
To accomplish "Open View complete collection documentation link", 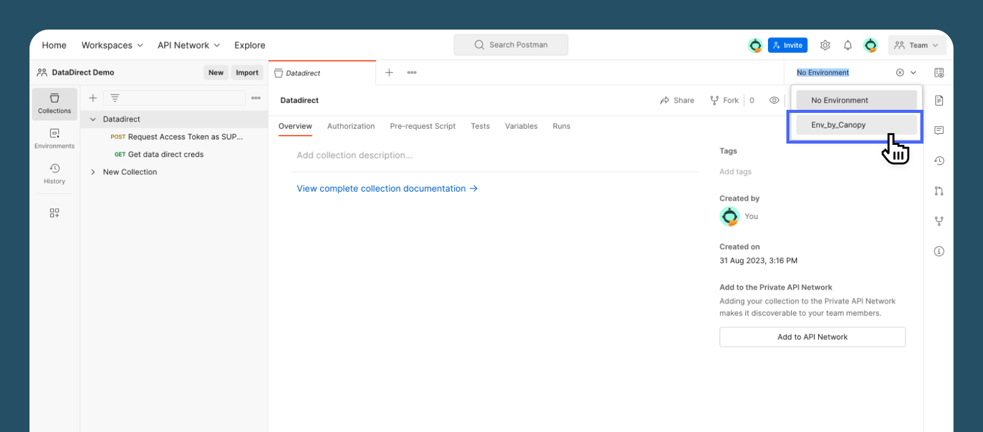I will coord(387,188).
